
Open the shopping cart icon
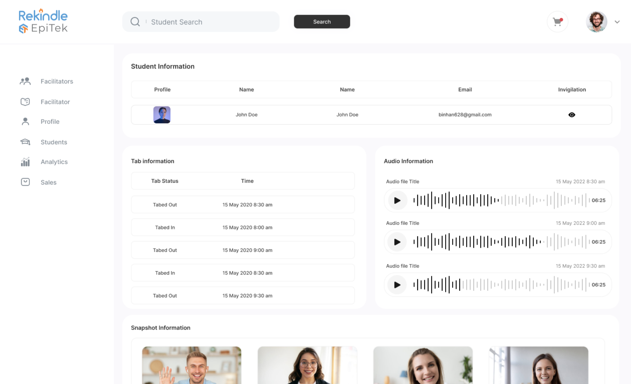[x=558, y=22]
